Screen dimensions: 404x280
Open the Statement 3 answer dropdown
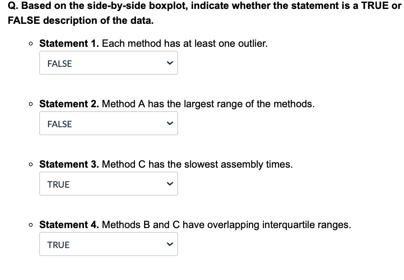point(109,184)
